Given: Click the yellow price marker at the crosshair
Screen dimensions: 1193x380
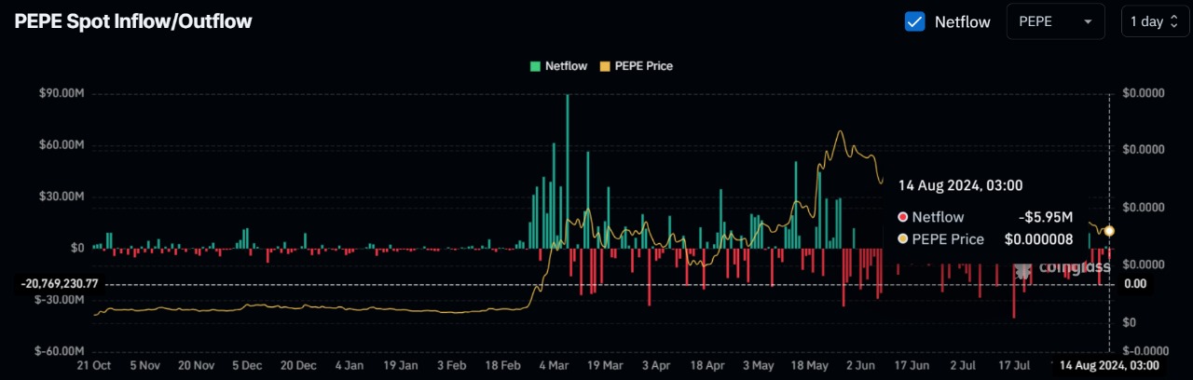Looking at the screenshot, I should (1109, 231).
